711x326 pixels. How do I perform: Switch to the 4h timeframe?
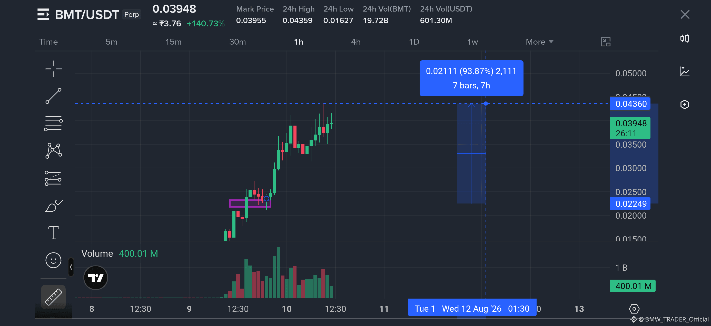[356, 42]
